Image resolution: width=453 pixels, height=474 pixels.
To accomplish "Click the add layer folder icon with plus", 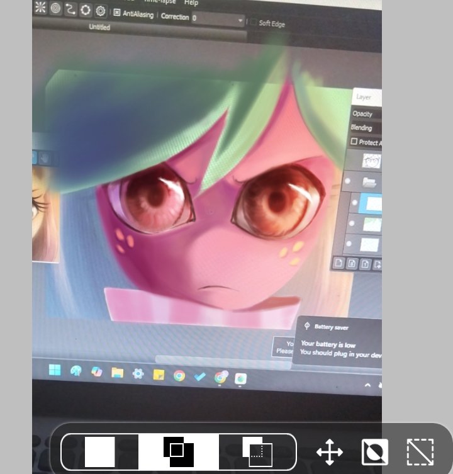I will [377, 265].
